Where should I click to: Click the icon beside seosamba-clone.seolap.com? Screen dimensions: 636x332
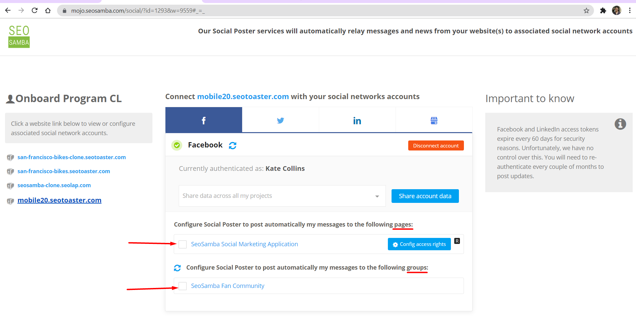(10, 186)
